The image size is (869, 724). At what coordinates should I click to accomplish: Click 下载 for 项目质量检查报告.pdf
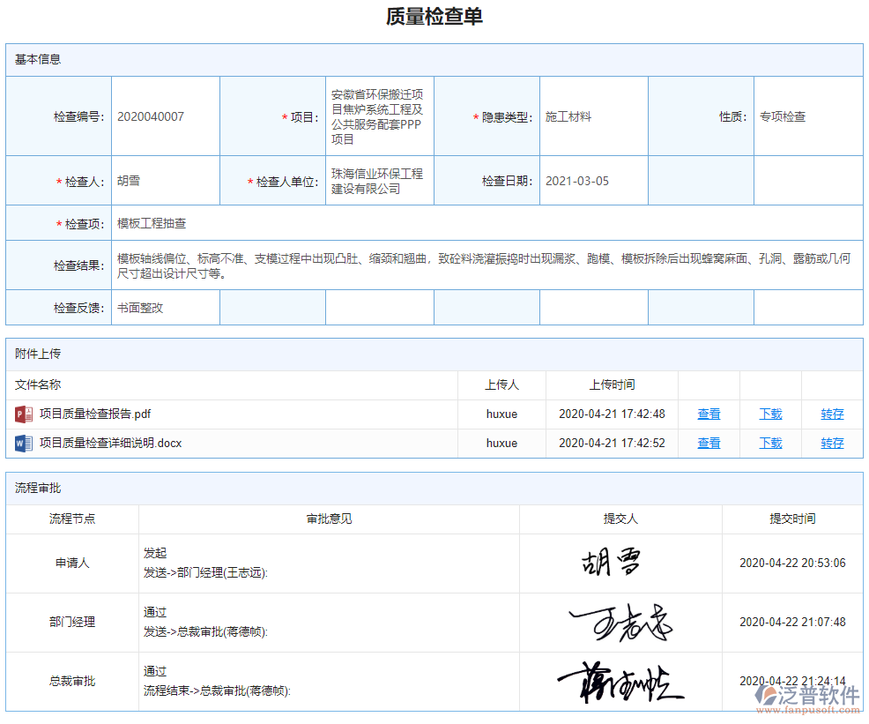[769, 413]
